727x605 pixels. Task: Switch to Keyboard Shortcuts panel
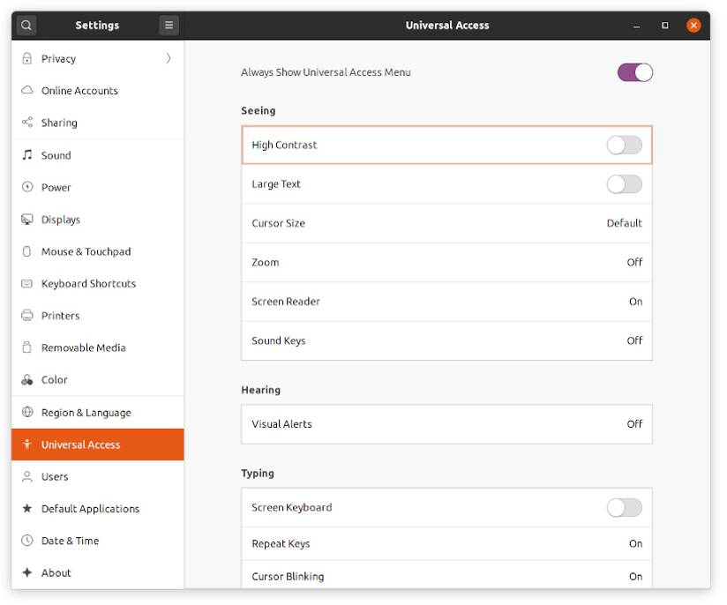[98, 283]
